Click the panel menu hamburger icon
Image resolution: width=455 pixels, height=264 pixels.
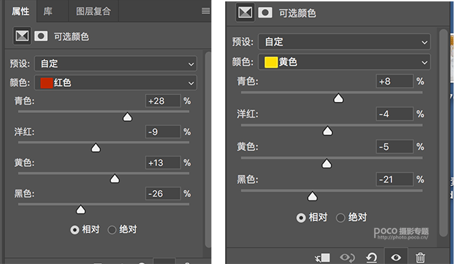[206, 11]
